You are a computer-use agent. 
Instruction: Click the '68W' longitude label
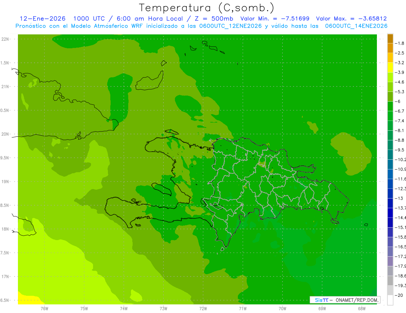[362, 309]
